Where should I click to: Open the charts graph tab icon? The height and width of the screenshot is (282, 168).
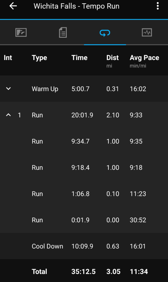(147, 33)
